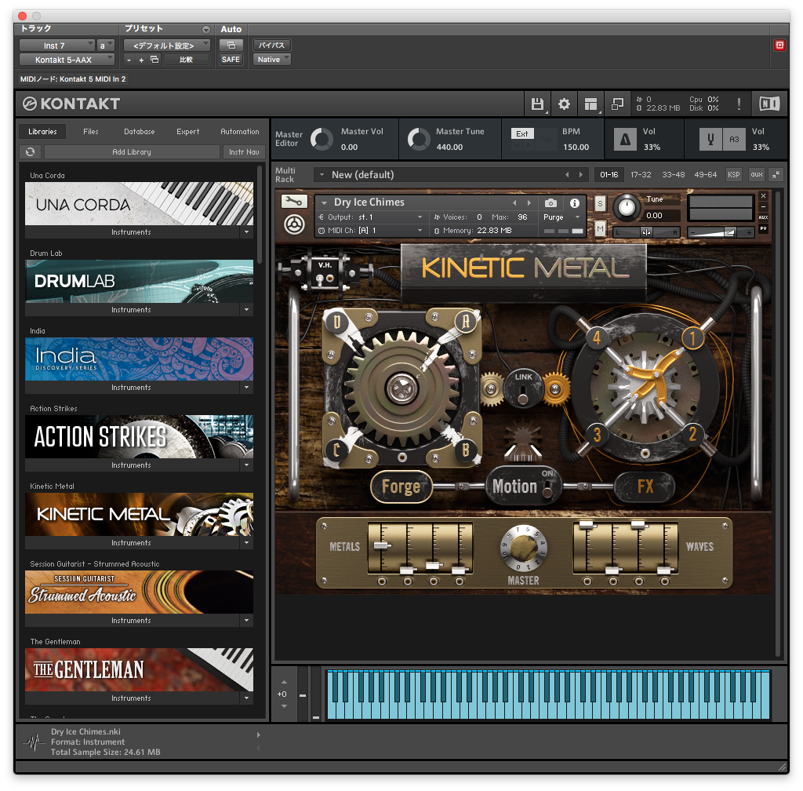Open the Output st. 1 dropdown
The width and height of the screenshot is (803, 791).
pyautogui.click(x=371, y=217)
